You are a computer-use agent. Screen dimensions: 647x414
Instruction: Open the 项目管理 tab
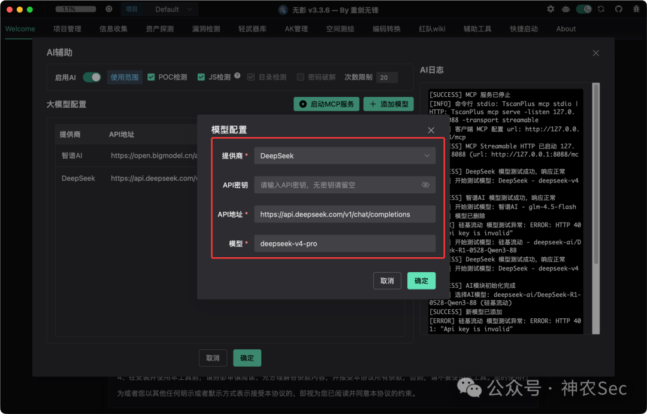coord(67,29)
